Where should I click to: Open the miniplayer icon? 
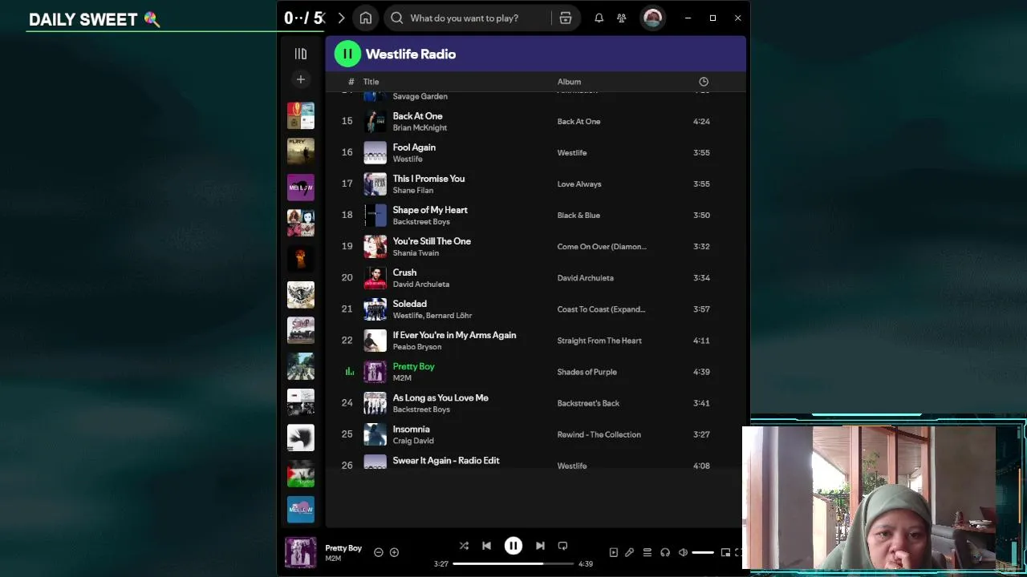click(x=725, y=552)
